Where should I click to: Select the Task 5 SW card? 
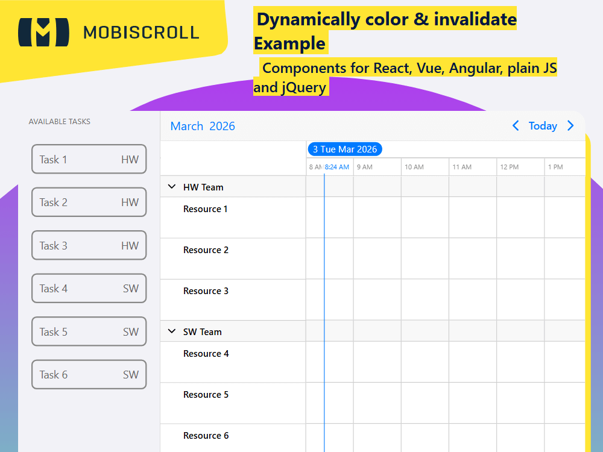(89, 331)
